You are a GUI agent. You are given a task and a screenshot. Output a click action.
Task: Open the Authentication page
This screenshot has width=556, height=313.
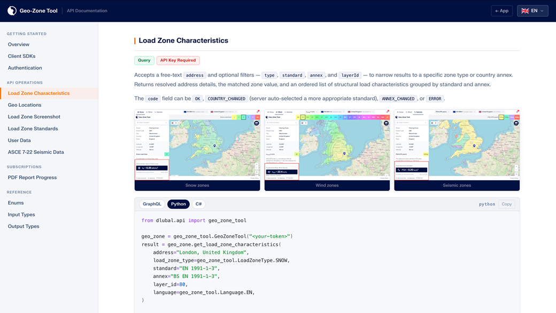25,68
